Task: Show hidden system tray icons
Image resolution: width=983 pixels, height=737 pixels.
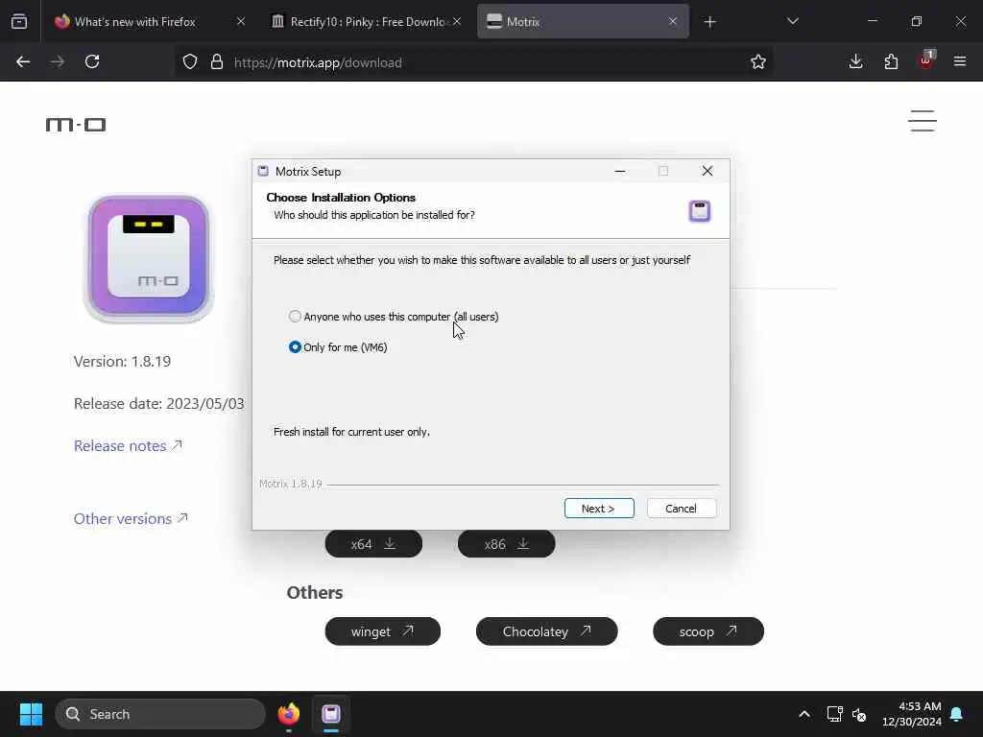Action: coord(804,714)
